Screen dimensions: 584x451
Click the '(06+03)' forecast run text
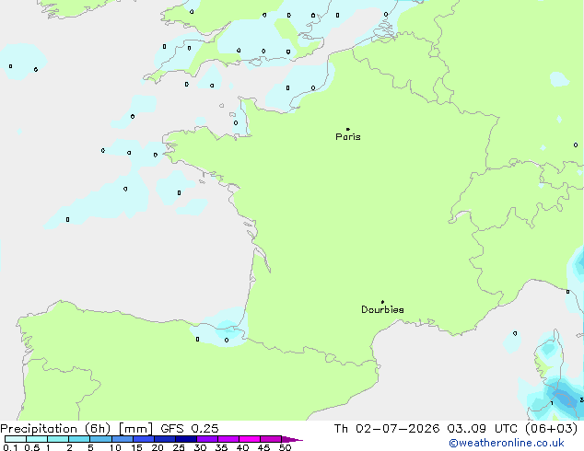click(x=552, y=429)
